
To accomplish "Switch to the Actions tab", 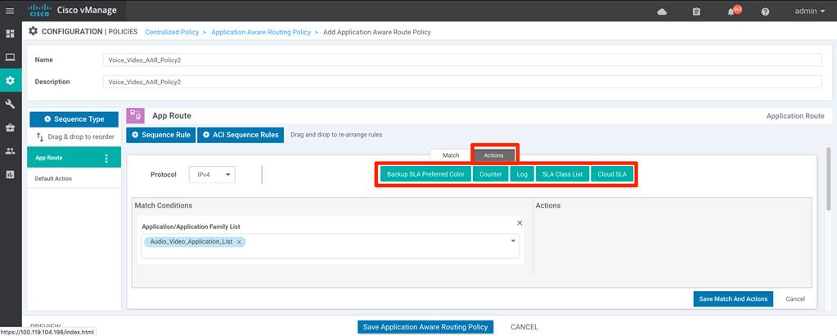I will coord(493,155).
